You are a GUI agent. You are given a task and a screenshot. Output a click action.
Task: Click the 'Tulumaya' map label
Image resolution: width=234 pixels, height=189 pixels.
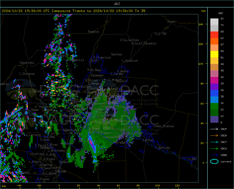tap(97, 75)
